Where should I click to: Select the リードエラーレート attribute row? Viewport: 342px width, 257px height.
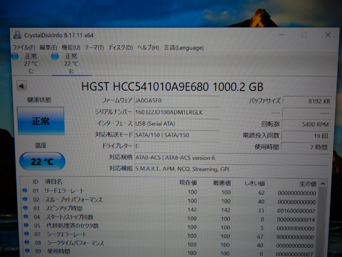point(170,192)
